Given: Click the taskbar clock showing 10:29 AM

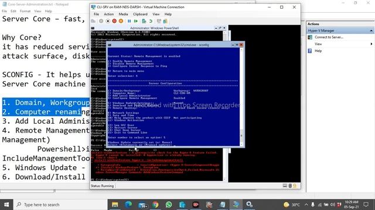Looking at the screenshot, I should (352, 205).
